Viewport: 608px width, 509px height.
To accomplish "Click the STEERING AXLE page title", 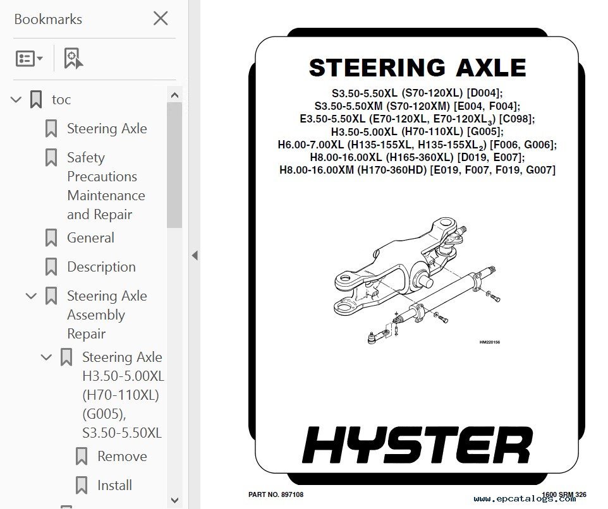I will point(417,68).
